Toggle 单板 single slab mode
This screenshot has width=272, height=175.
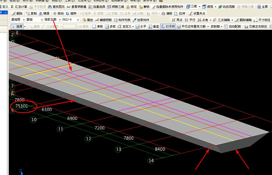pos(98,26)
